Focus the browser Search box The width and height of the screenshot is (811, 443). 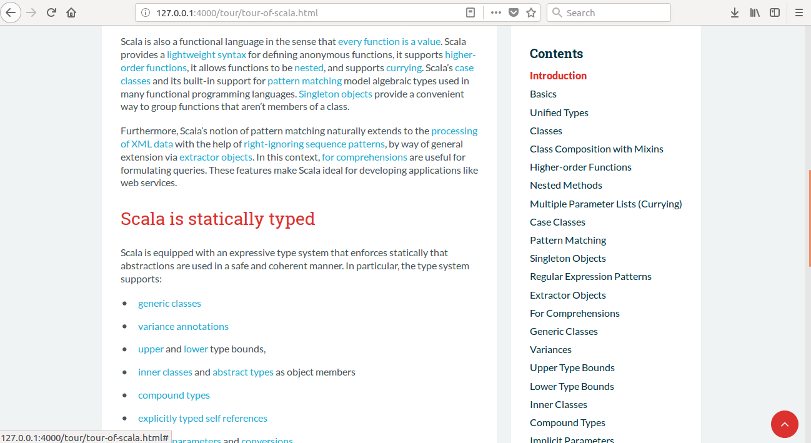point(609,12)
